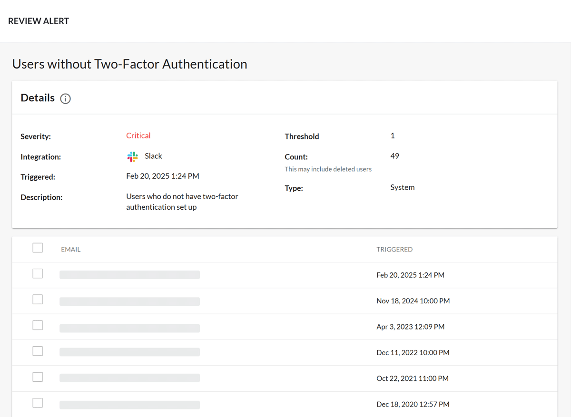Sort by the TRIGGERED column header
The image size is (571, 417).
tap(394, 250)
